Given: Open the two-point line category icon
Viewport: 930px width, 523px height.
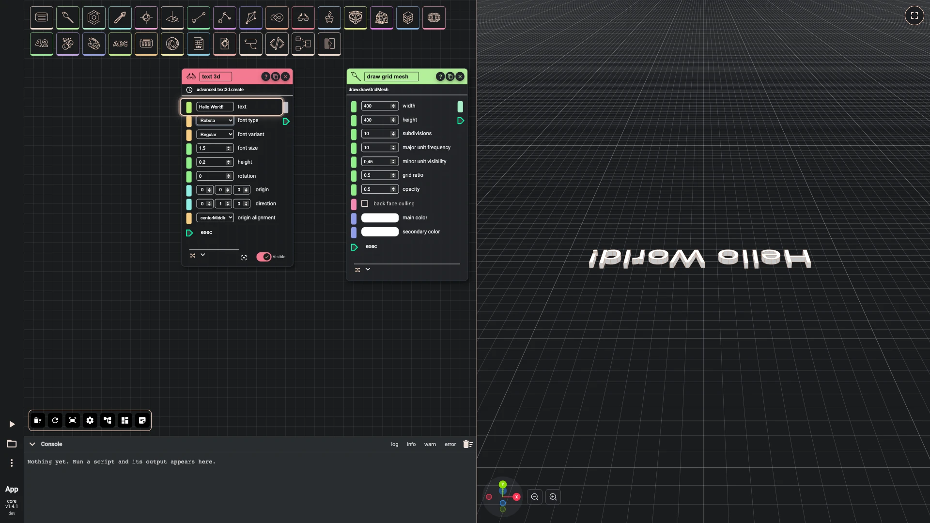Looking at the screenshot, I should point(199,18).
